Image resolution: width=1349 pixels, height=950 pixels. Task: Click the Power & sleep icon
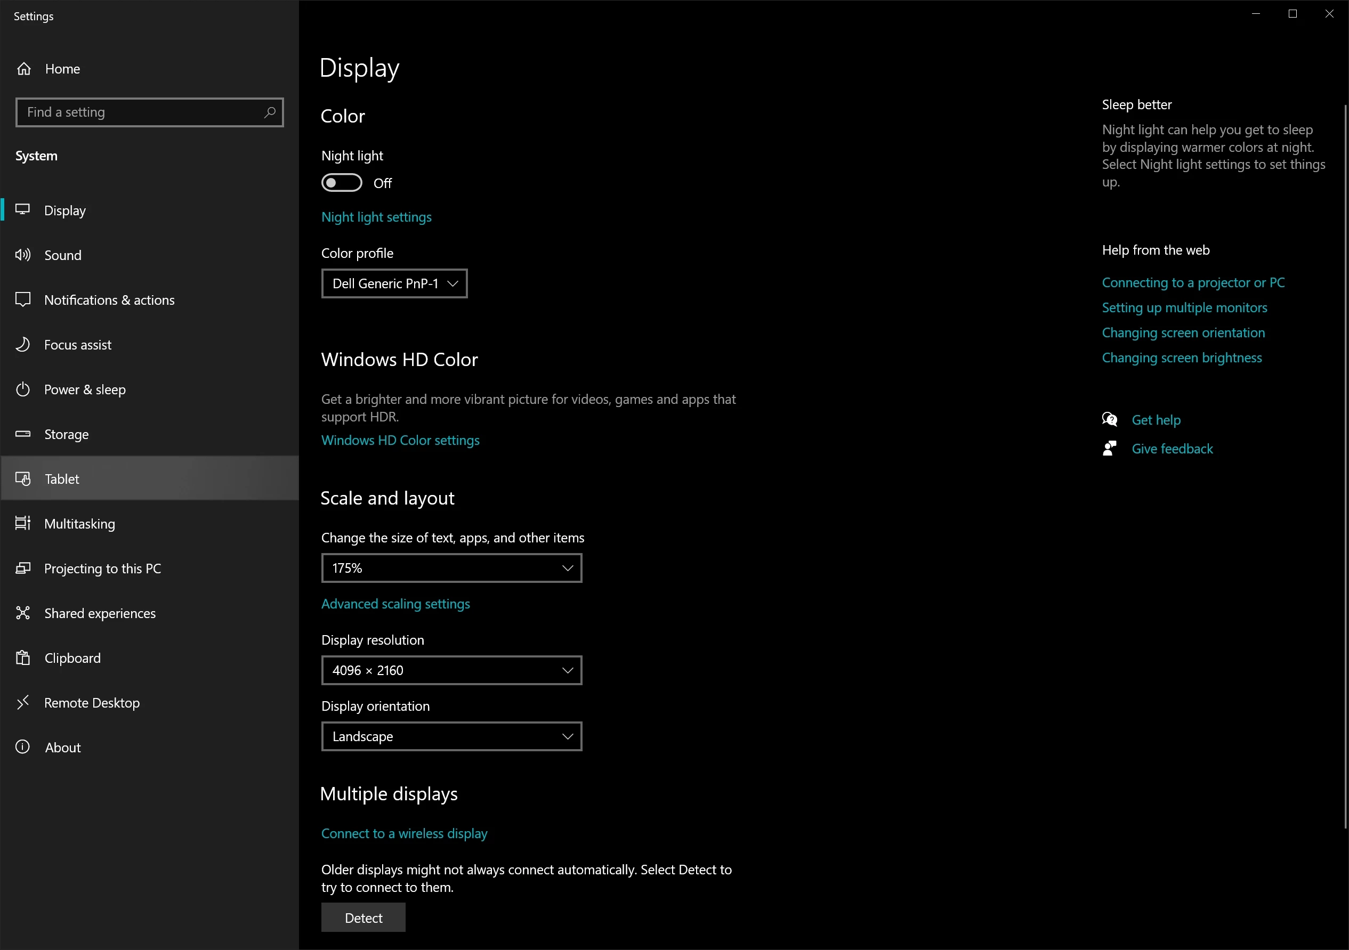coord(23,389)
